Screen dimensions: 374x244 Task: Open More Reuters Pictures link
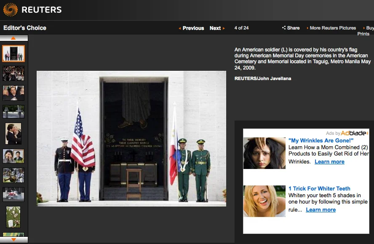pos(331,28)
